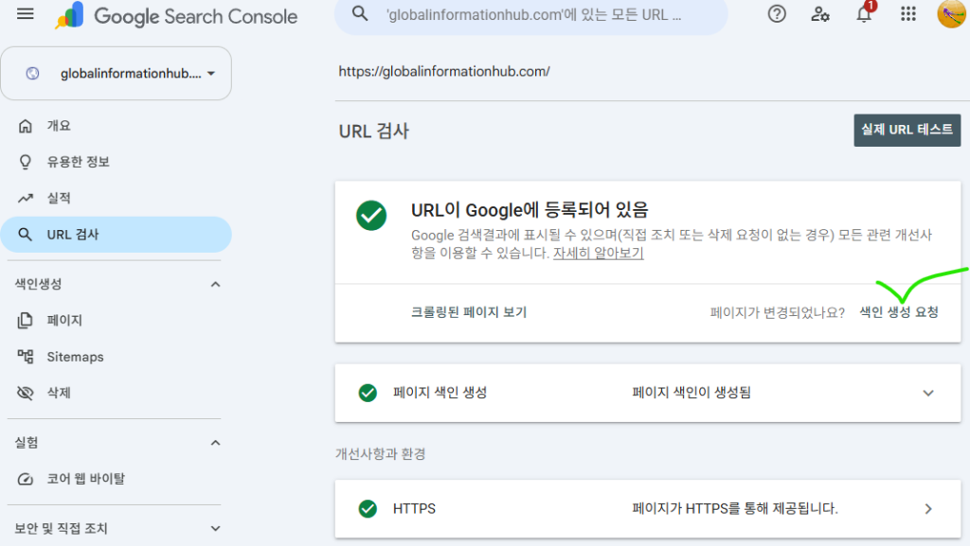Image resolution: width=970 pixels, height=546 pixels.
Task: Open users and settings management icon
Action: coord(819,13)
